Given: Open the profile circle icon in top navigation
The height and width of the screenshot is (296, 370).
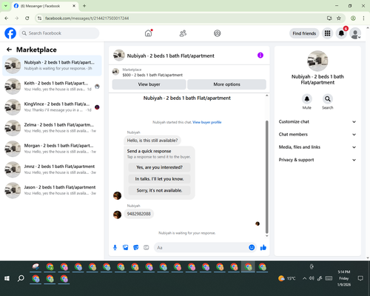Looking at the screenshot, I should tap(217, 33).
